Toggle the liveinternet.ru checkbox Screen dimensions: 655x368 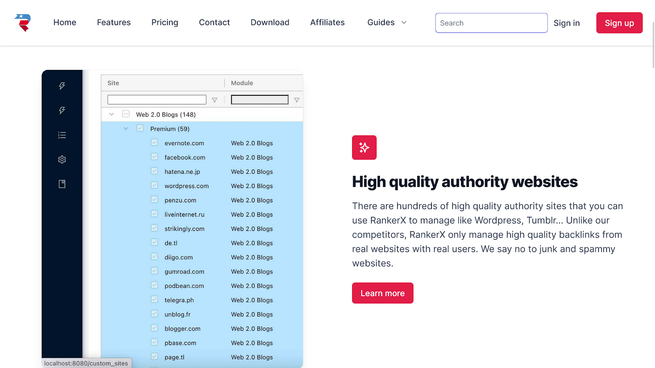[x=154, y=214]
